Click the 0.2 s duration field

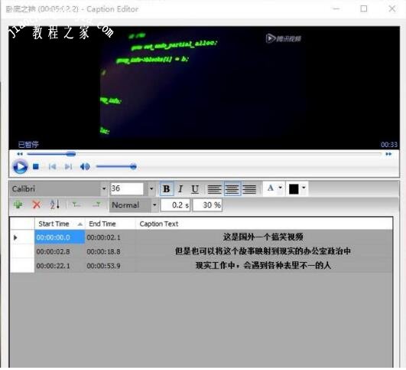[175, 205]
